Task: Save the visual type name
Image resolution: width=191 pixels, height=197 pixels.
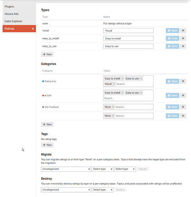Action: tap(172, 30)
